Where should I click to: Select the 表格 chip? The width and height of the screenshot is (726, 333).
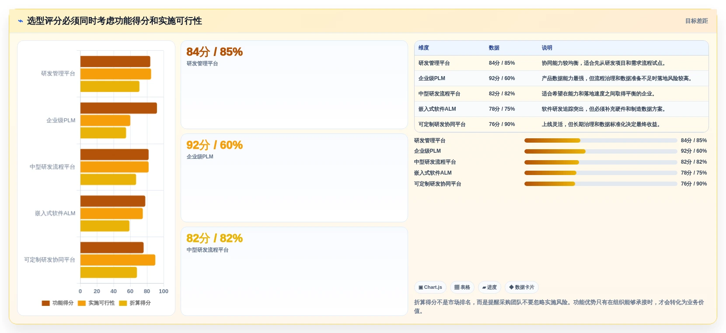pos(462,287)
